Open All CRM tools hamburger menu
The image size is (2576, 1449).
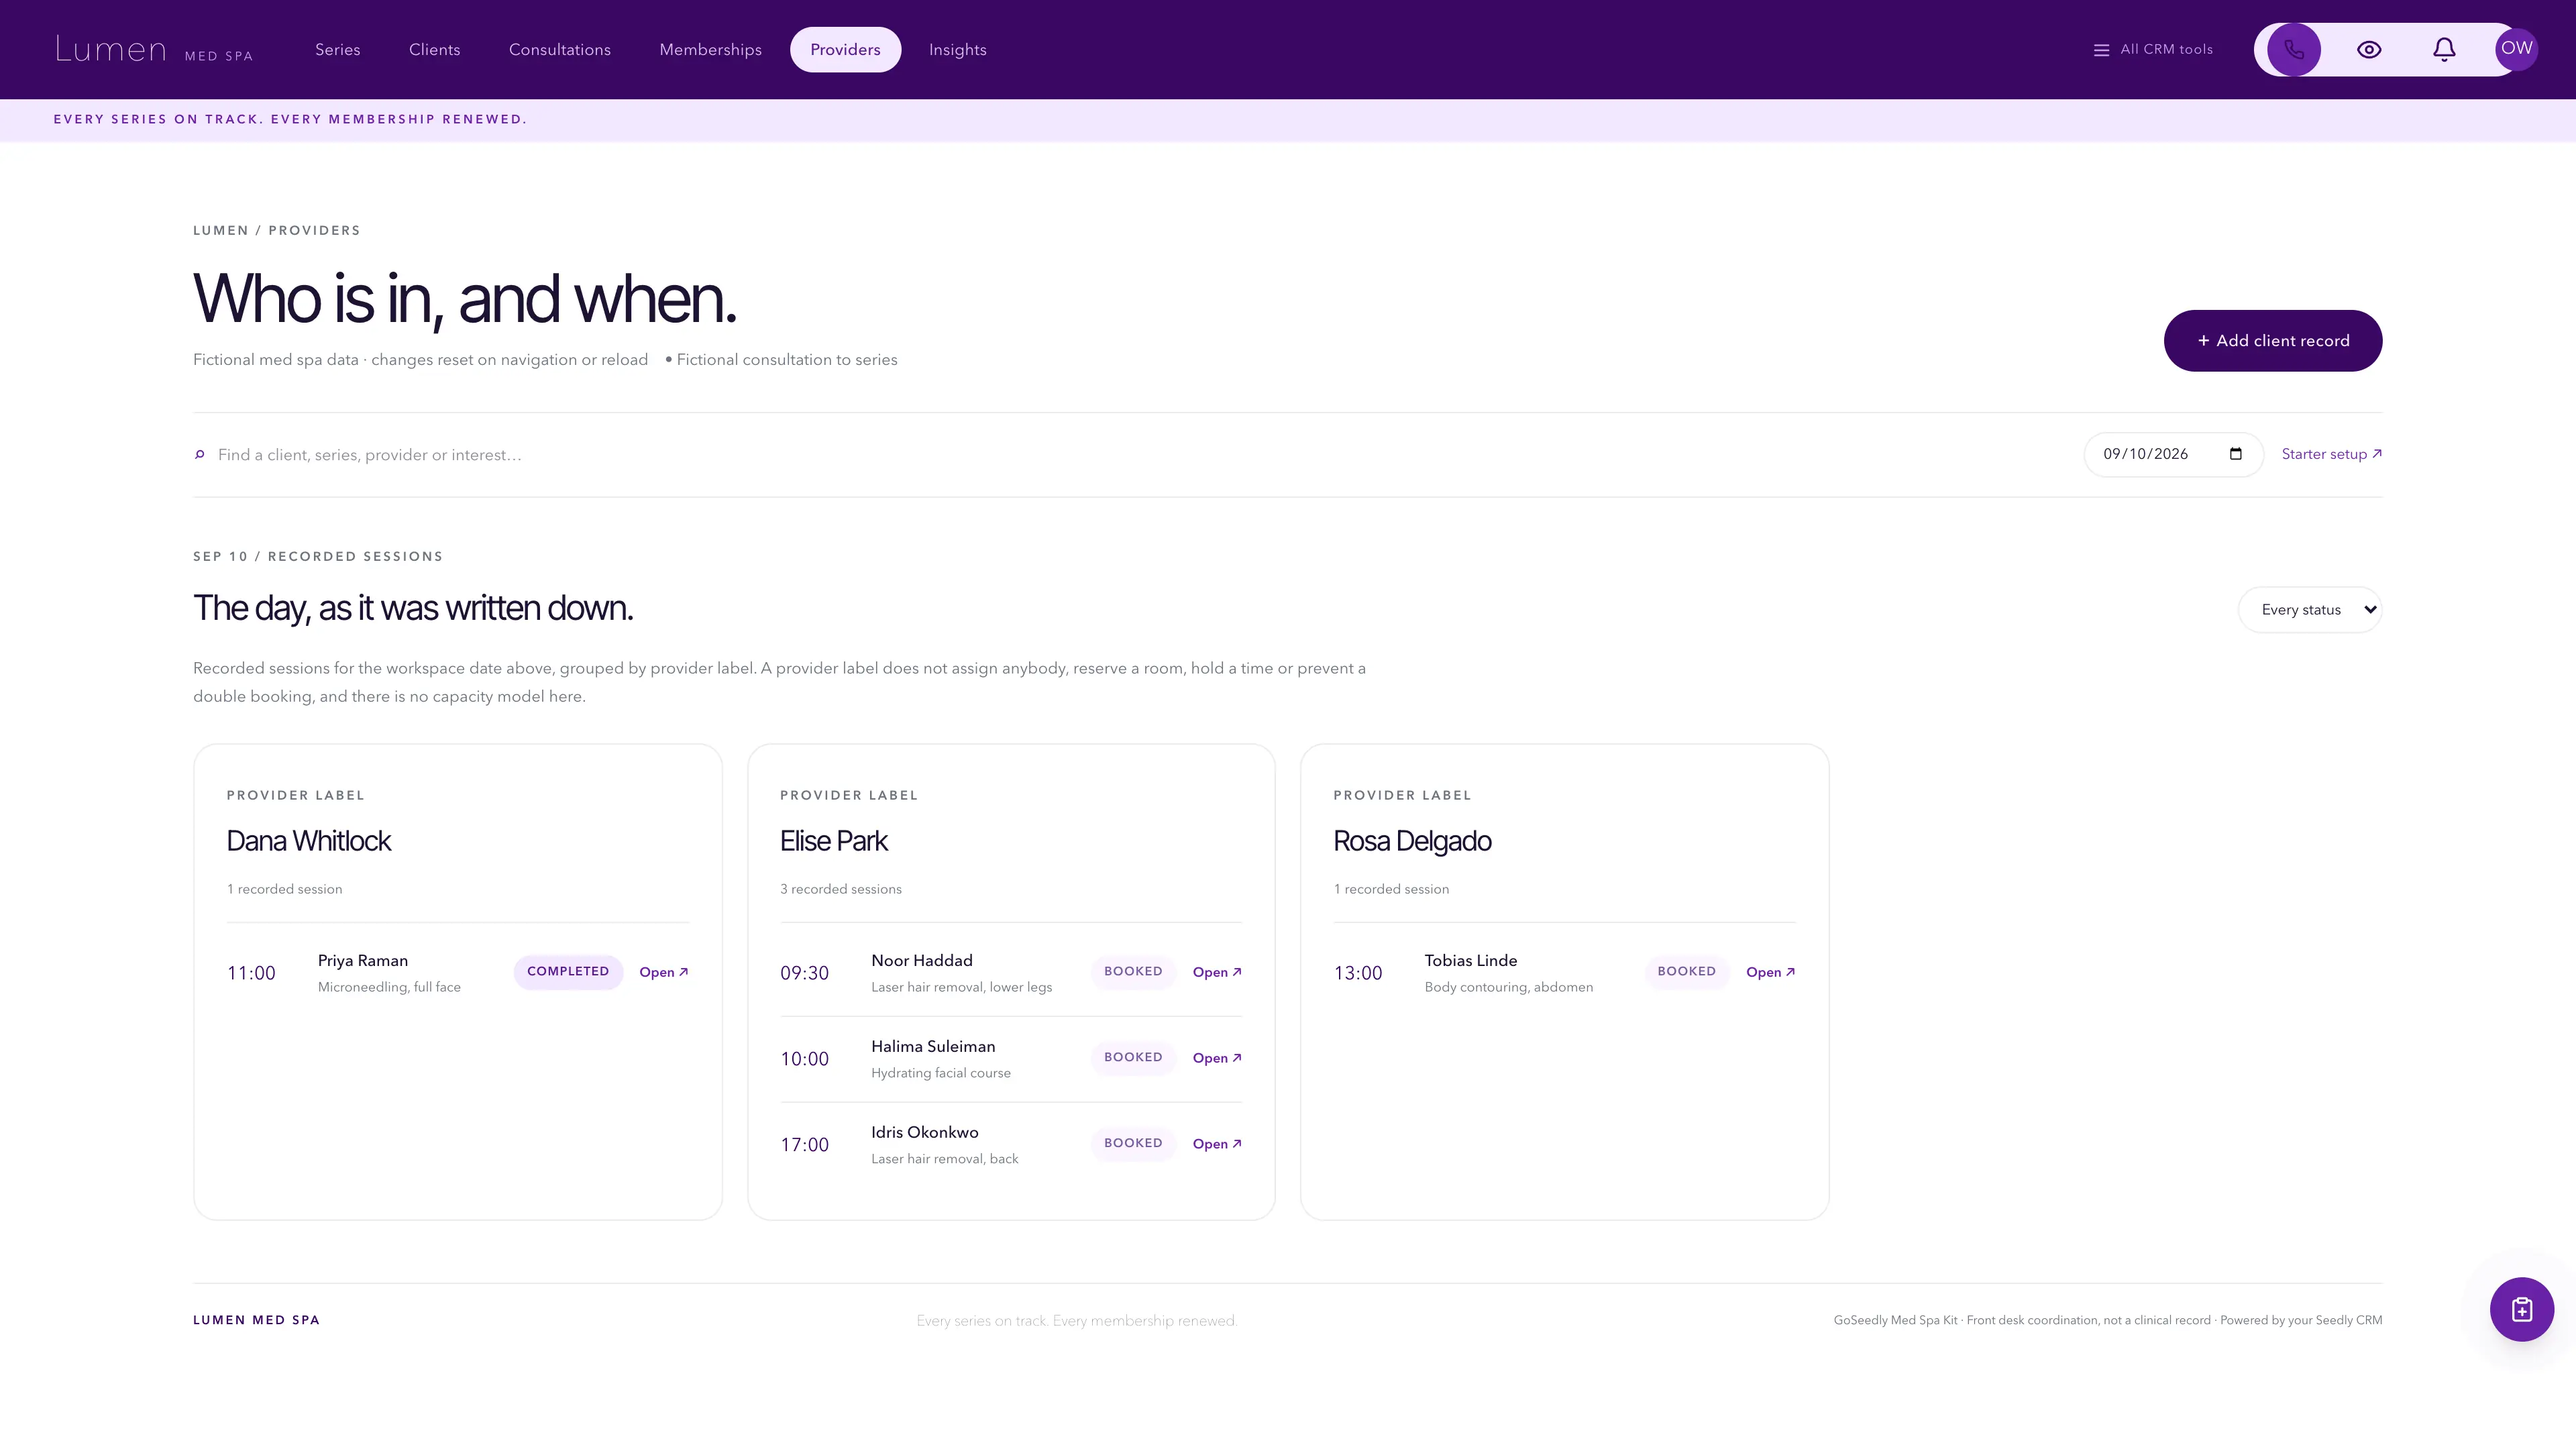click(2153, 50)
